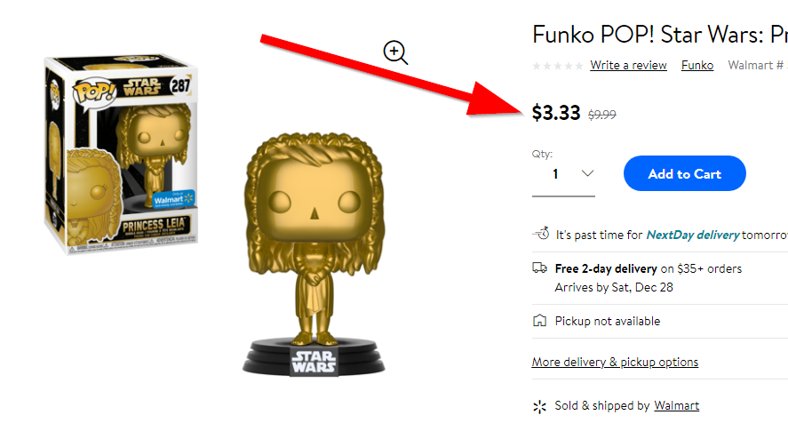Add the item to cart
The width and height of the screenshot is (788, 423).
point(684,173)
